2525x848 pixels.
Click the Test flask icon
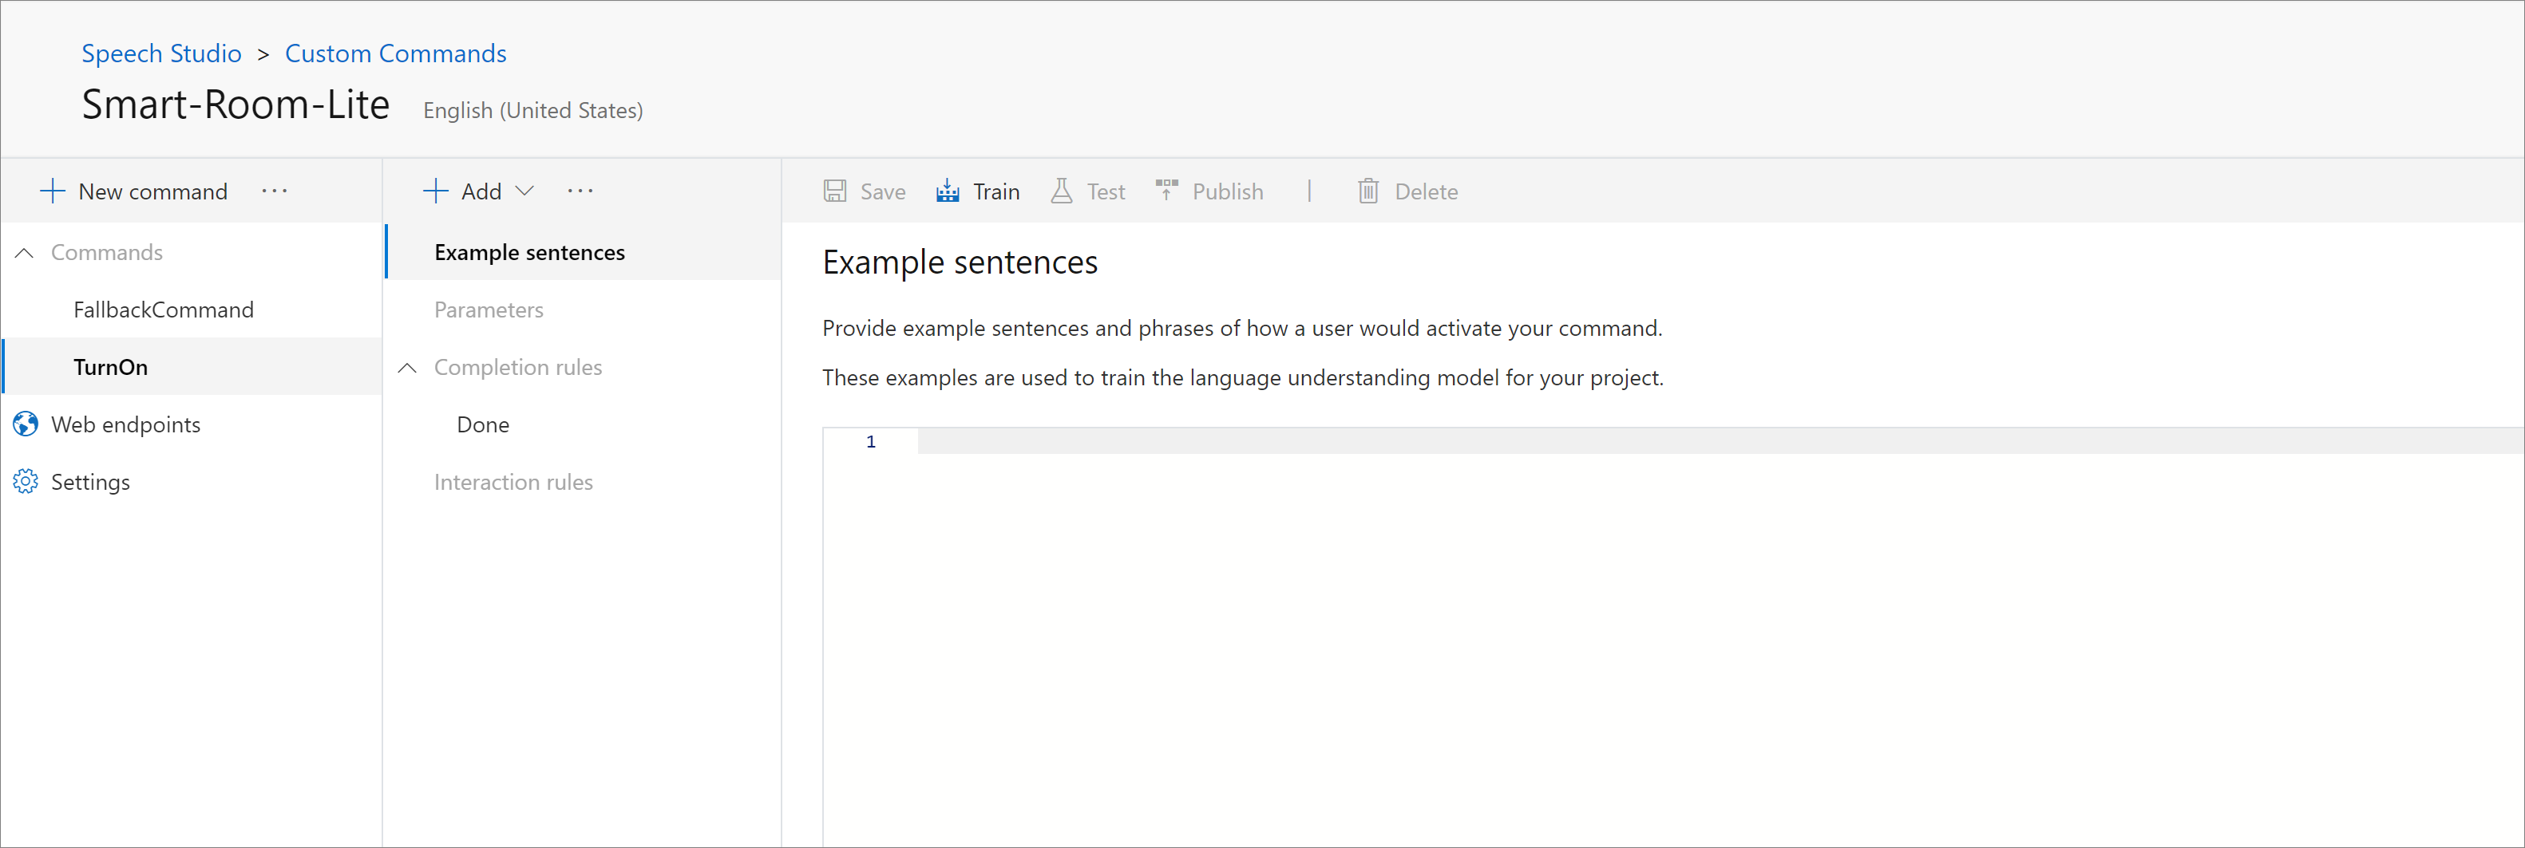click(x=1061, y=191)
